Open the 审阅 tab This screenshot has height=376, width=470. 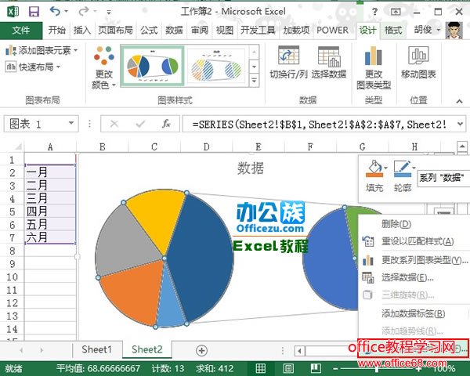pos(199,30)
